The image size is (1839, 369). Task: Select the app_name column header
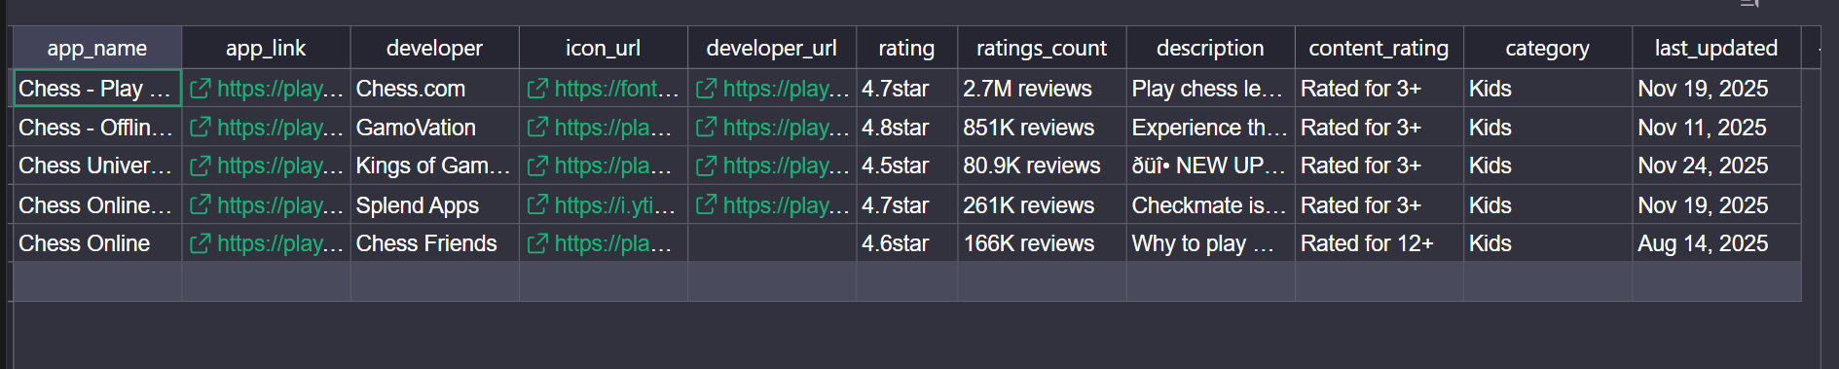point(97,48)
